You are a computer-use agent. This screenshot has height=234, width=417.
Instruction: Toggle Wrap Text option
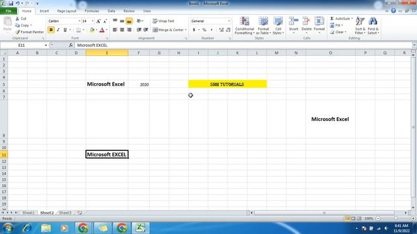coord(164,21)
